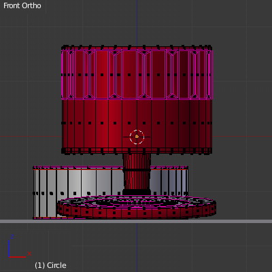Image resolution: width=272 pixels, height=272 pixels.
Task: Click the blue vertical axis line below floor
Action: pyautogui.click(x=137, y=247)
